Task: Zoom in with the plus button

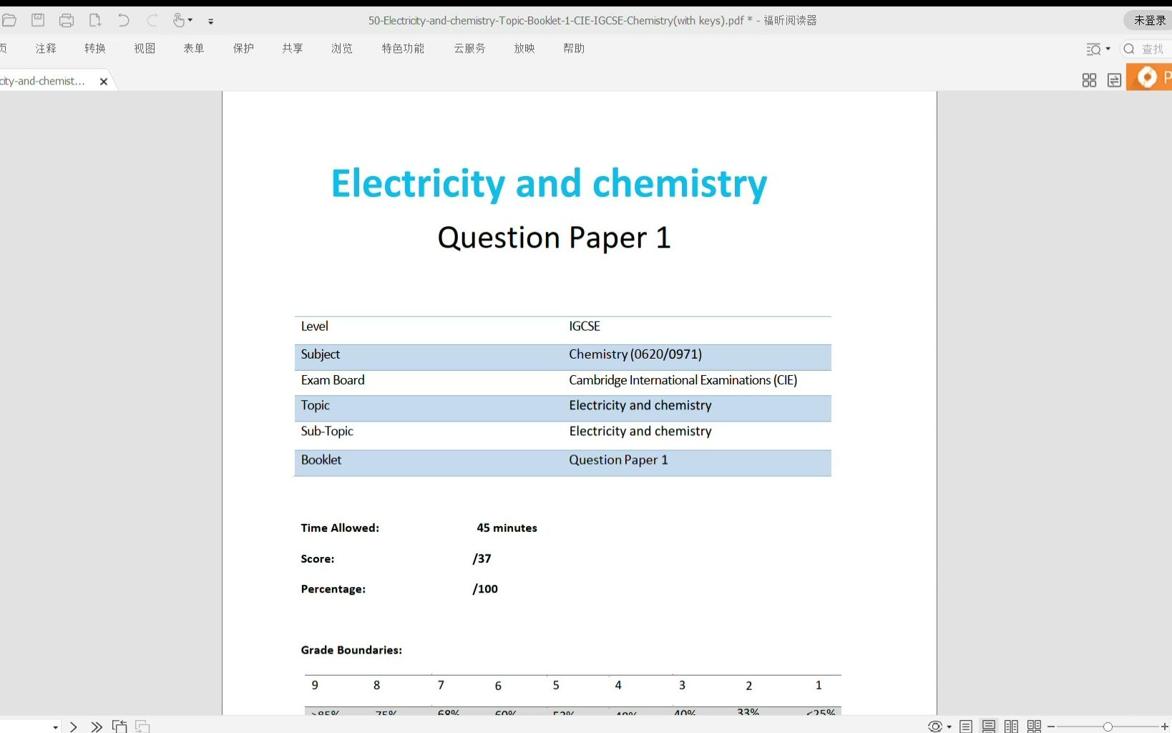Action: 1165,727
